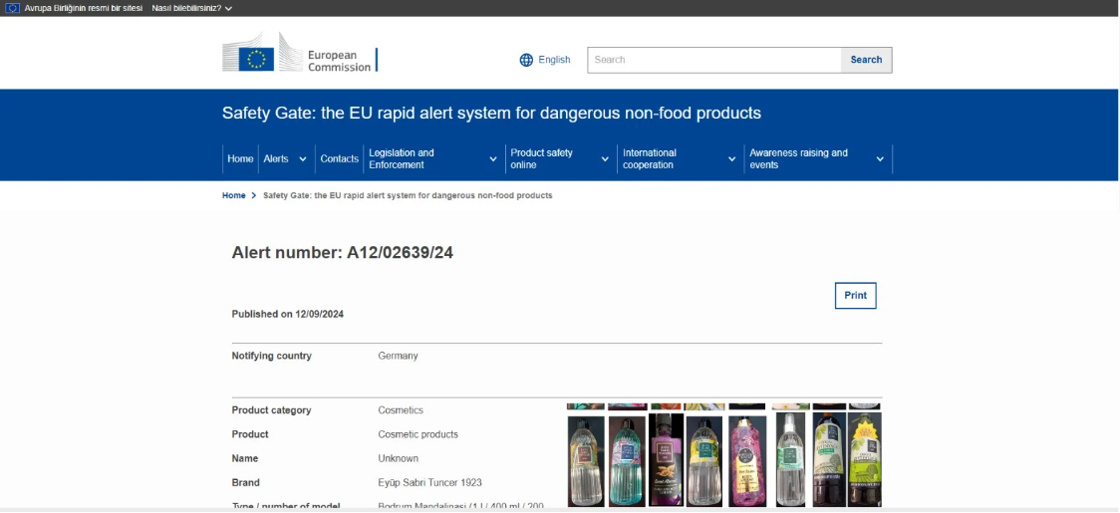Screen dimensions: 1120x513
Task: Click the alert number A12/02639/24 heading
Action: (x=342, y=252)
